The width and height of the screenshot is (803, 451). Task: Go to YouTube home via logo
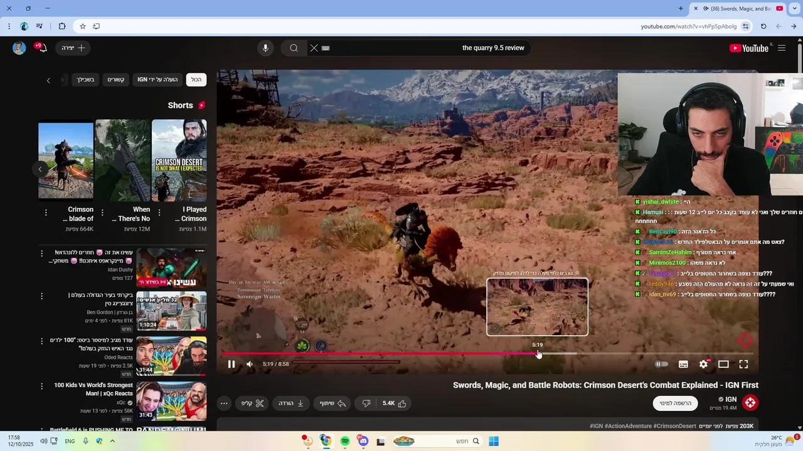click(748, 48)
